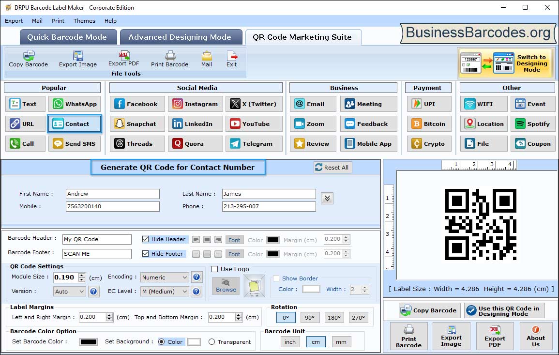Click the Reset All button

(x=333, y=168)
